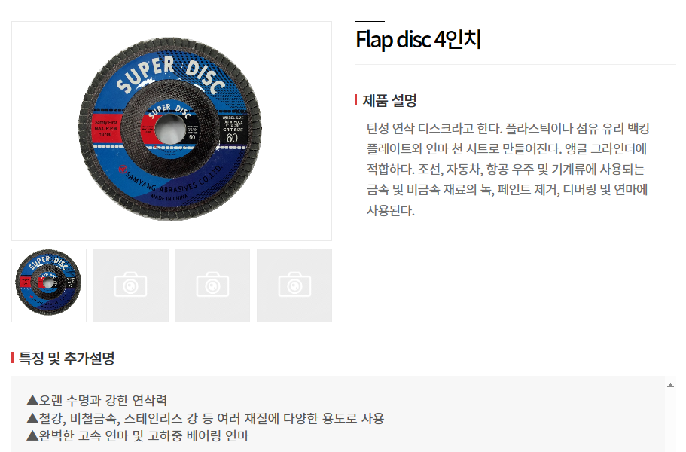The height and width of the screenshot is (452, 686).
Task: Click the product description paragraph text
Action: (x=508, y=169)
